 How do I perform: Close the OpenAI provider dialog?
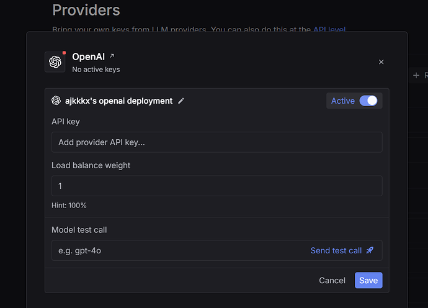click(381, 62)
